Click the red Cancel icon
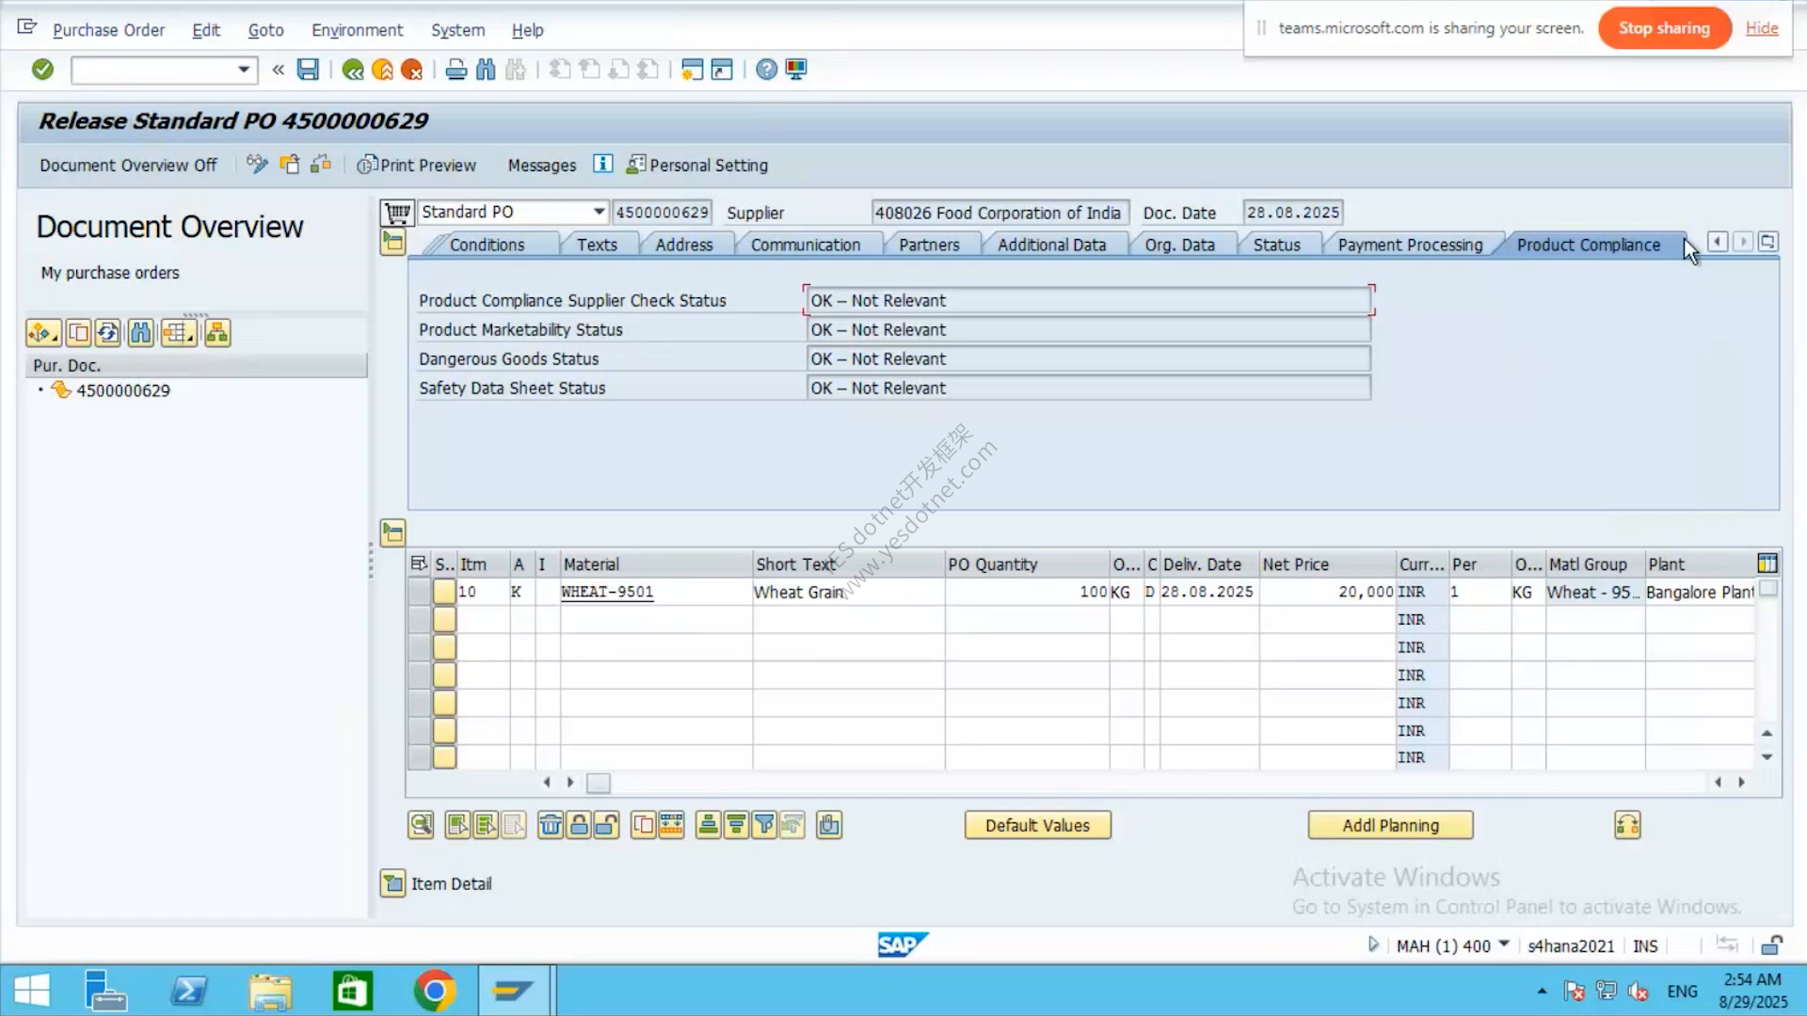Viewport: 1807px width, 1016px height. tap(411, 69)
